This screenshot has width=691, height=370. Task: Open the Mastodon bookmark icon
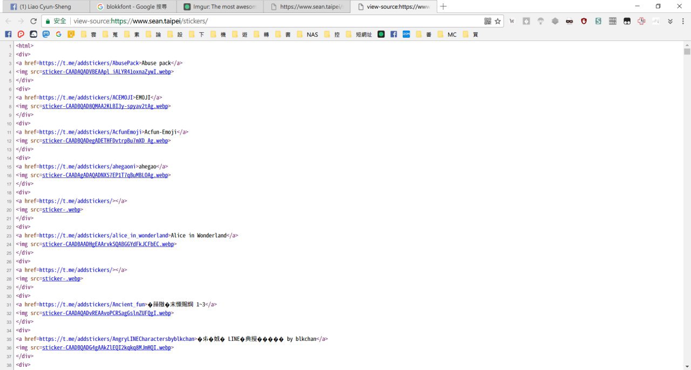[x=46, y=35]
